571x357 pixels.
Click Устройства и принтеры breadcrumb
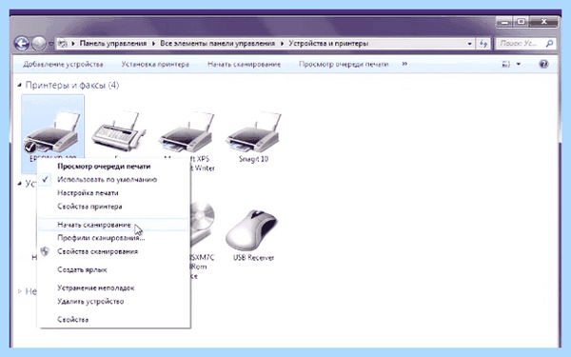(x=328, y=44)
